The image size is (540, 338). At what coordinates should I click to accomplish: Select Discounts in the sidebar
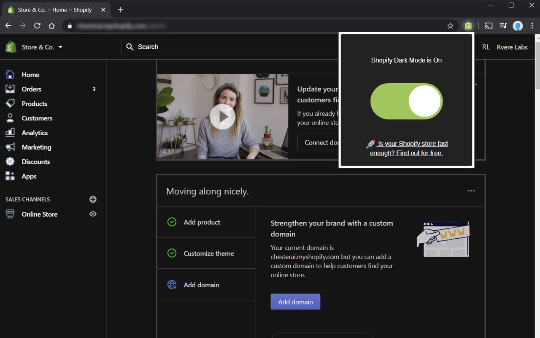click(36, 161)
